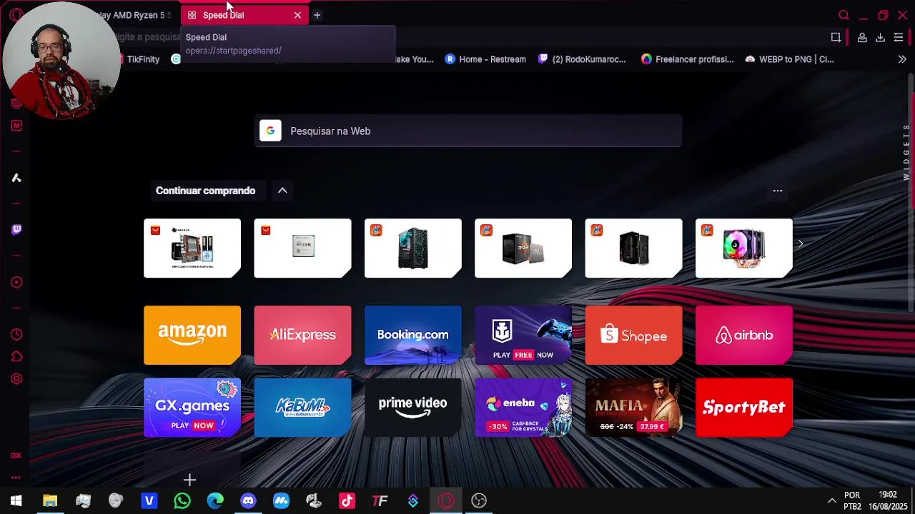Open the Booking.com speed dial tile
This screenshot has height=514, width=915.
pos(413,335)
